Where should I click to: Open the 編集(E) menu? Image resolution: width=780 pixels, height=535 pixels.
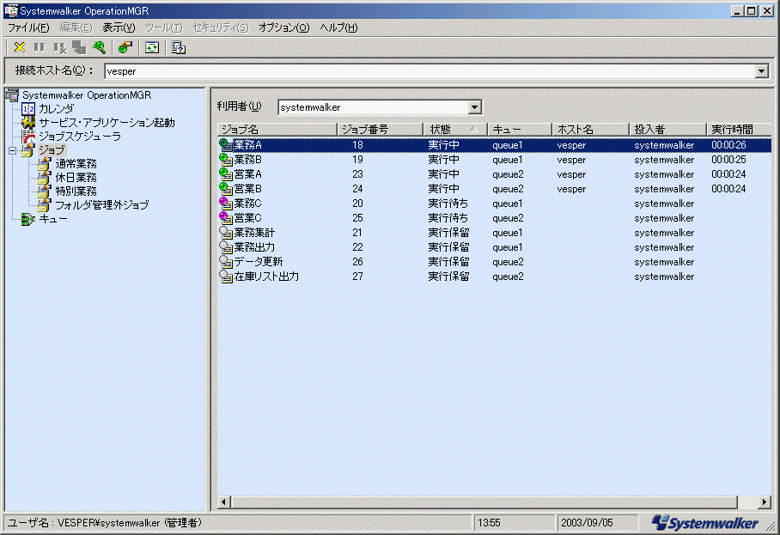[76, 27]
